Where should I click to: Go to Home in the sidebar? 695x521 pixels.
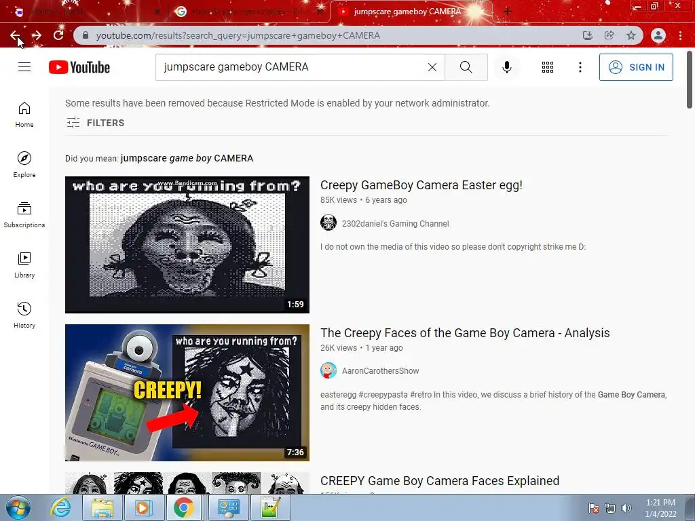[24, 114]
